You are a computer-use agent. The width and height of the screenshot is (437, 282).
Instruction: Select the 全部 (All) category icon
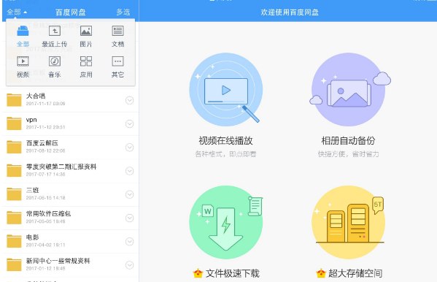(x=23, y=31)
